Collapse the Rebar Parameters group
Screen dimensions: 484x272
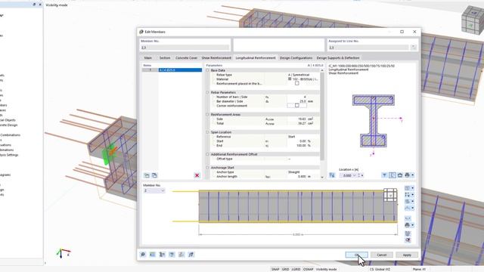click(x=207, y=92)
